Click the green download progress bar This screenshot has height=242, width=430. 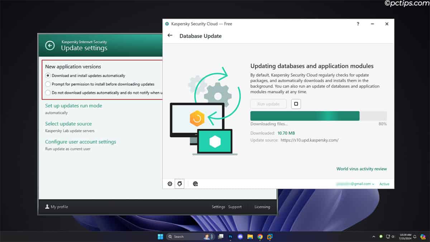[x=319, y=116]
